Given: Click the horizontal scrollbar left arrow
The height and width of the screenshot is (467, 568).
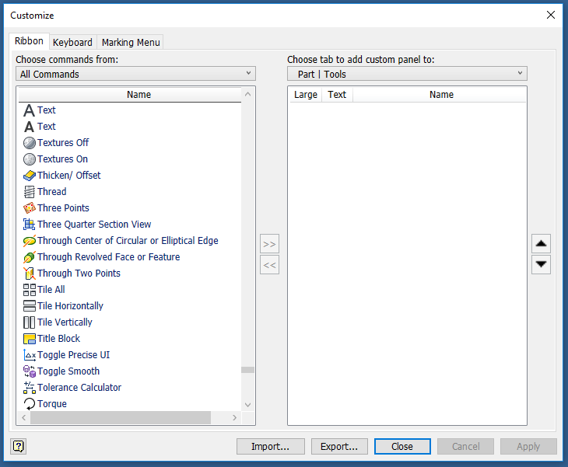Looking at the screenshot, I should (x=24, y=417).
